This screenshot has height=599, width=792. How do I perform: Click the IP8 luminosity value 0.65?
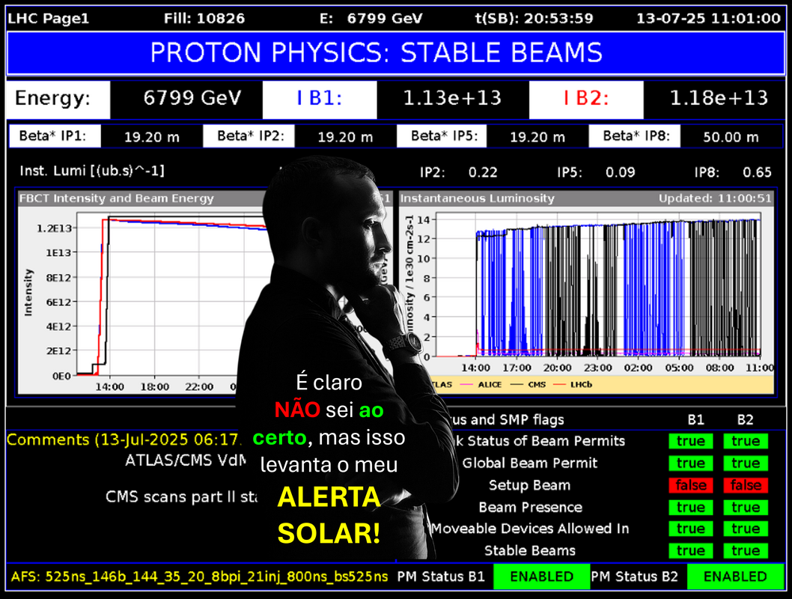point(757,172)
